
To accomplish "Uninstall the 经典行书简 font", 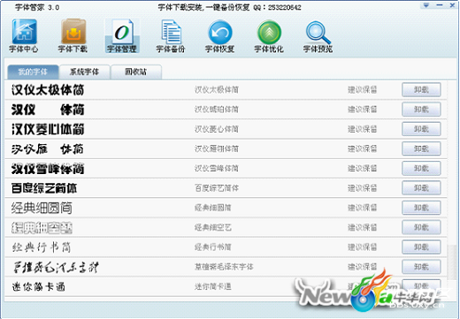I will 421,247.
